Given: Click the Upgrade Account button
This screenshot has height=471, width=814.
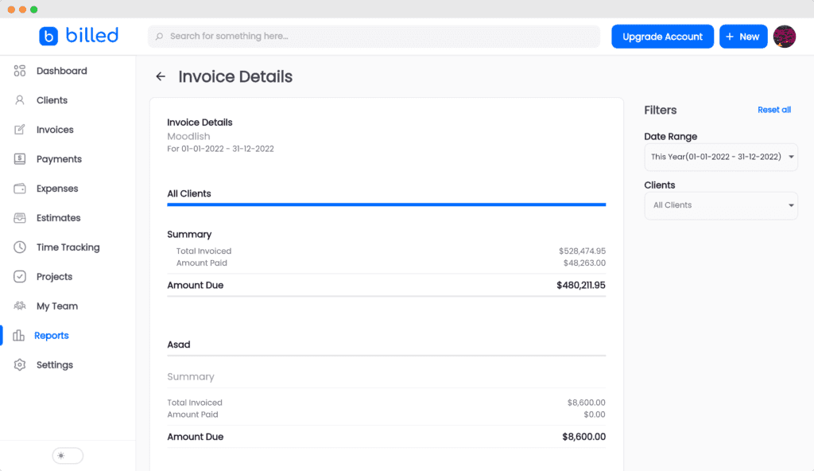Looking at the screenshot, I should pyautogui.click(x=661, y=36).
